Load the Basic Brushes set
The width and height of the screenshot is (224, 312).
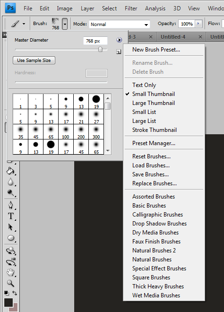point(164,206)
